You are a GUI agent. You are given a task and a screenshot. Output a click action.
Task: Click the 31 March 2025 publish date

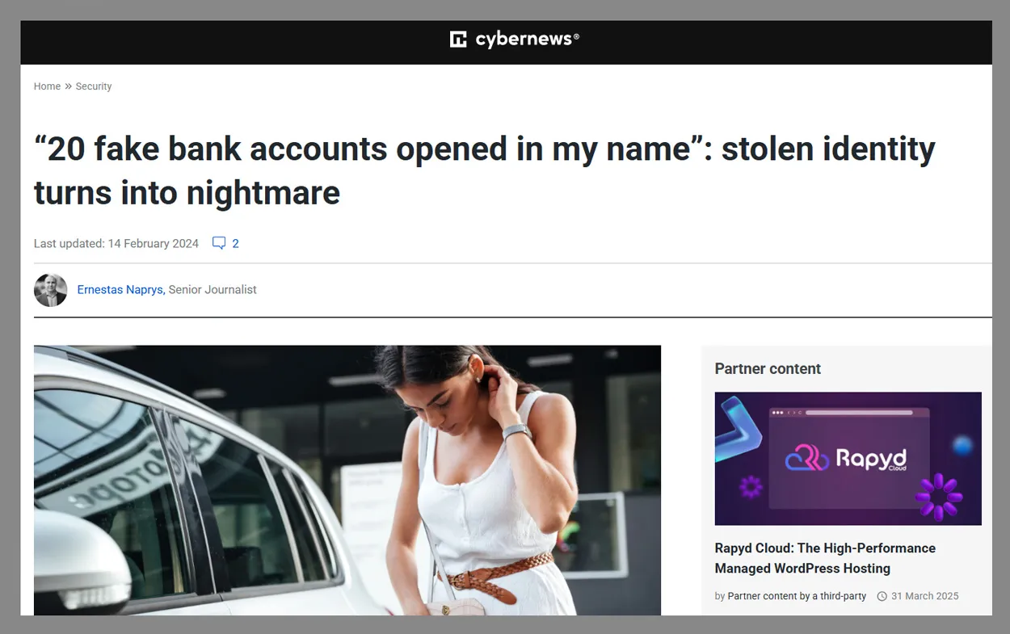(925, 596)
